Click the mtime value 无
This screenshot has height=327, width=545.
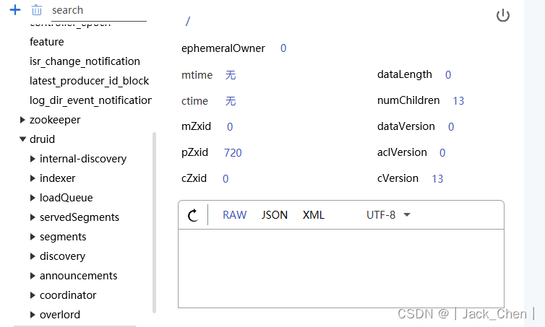pyautogui.click(x=231, y=74)
